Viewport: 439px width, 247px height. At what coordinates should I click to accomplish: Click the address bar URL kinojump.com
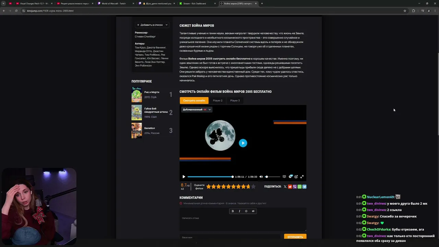50,11
